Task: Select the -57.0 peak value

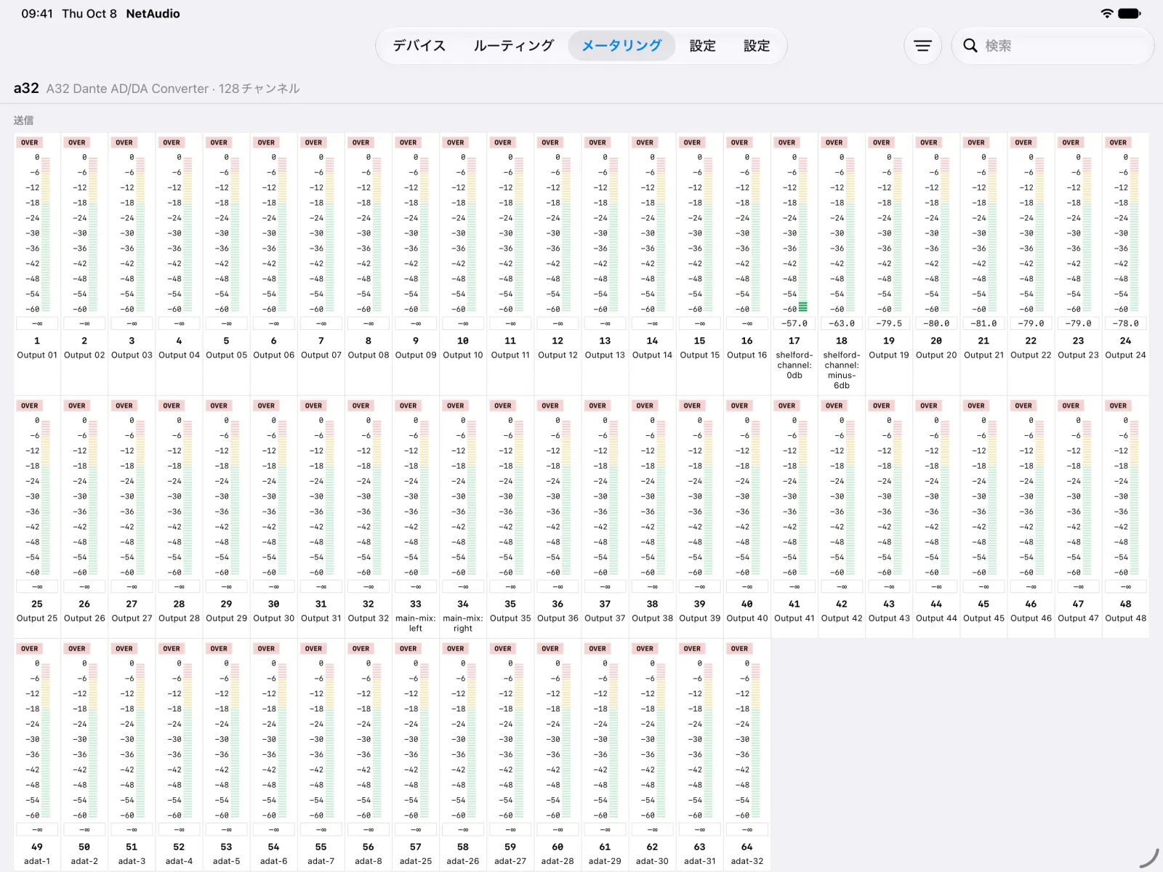Action: (794, 323)
